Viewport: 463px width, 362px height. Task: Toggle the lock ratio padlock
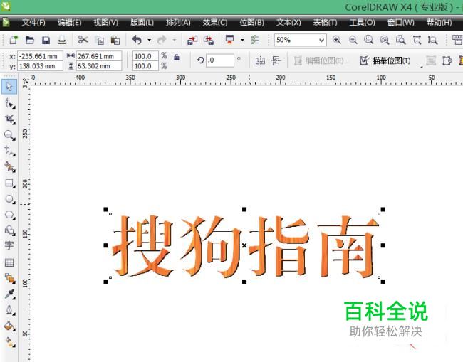click(x=177, y=57)
